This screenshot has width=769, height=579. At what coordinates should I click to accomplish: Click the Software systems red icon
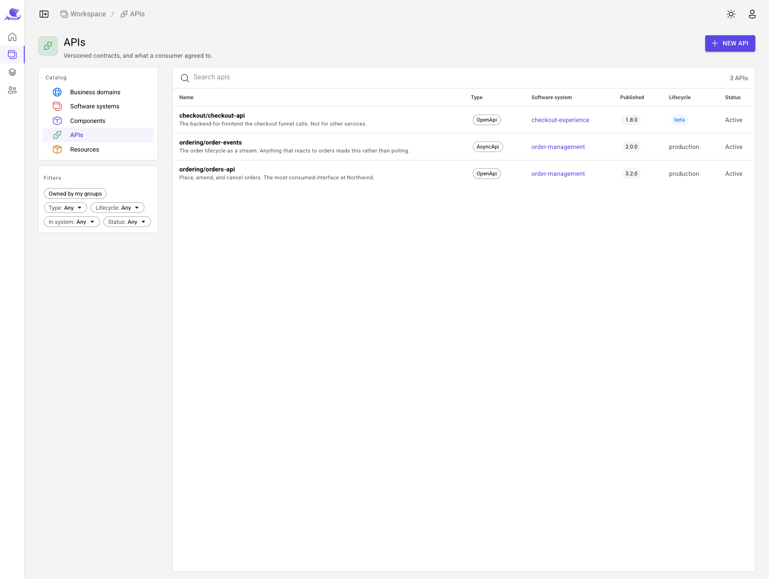(57, 106)
